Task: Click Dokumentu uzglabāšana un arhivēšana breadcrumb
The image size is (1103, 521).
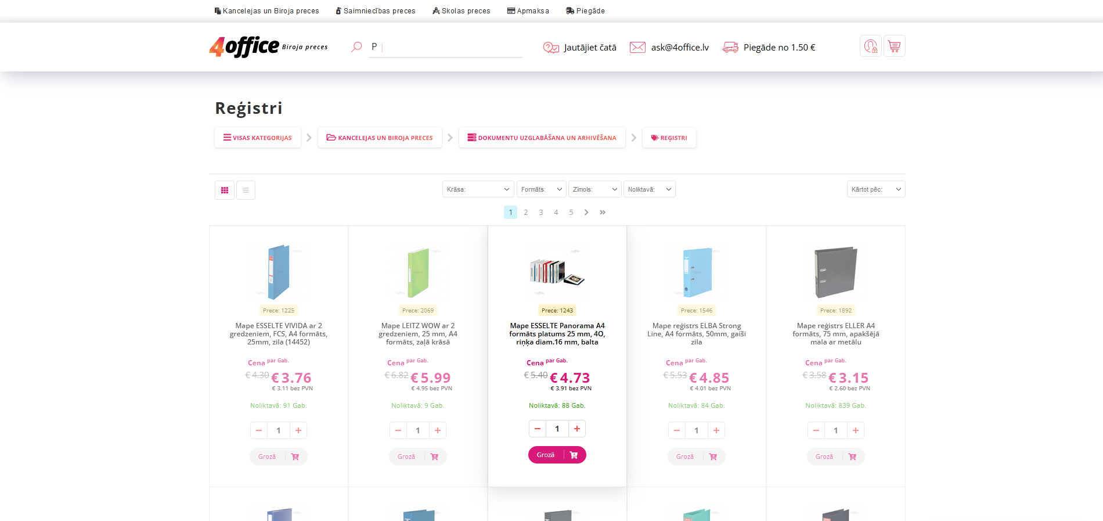Action: coord(542,138)
